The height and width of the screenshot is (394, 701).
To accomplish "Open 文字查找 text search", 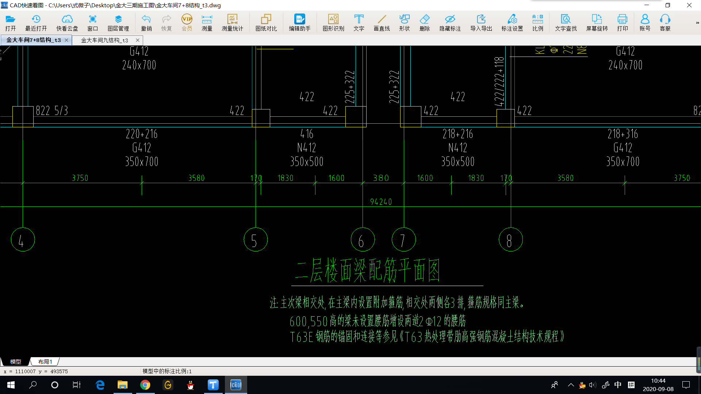I will click(565, 22).
